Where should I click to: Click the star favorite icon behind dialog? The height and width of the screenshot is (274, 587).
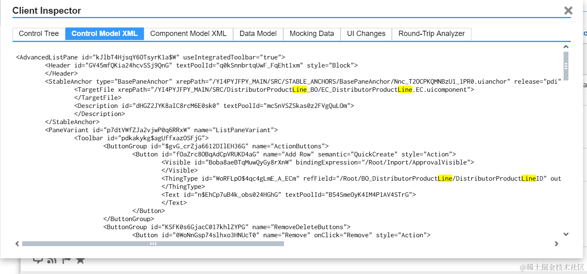pos(80,260)
